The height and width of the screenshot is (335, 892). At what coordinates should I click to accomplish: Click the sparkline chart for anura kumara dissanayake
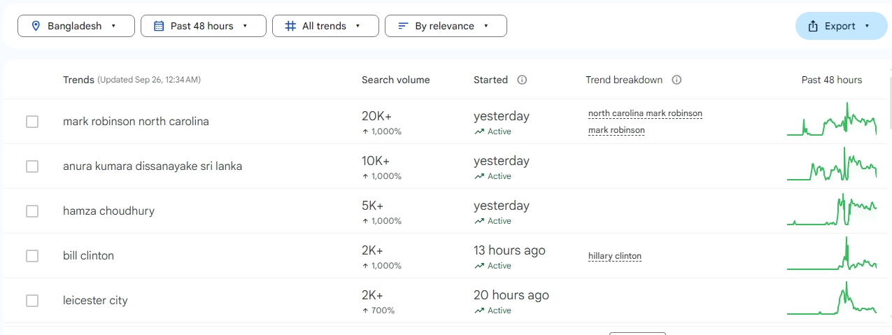[x=832, y=164]
